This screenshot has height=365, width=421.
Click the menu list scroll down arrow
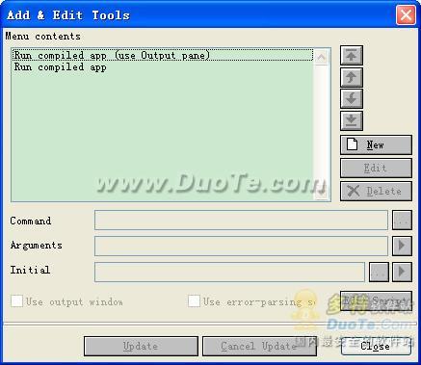tap(322, 193)
